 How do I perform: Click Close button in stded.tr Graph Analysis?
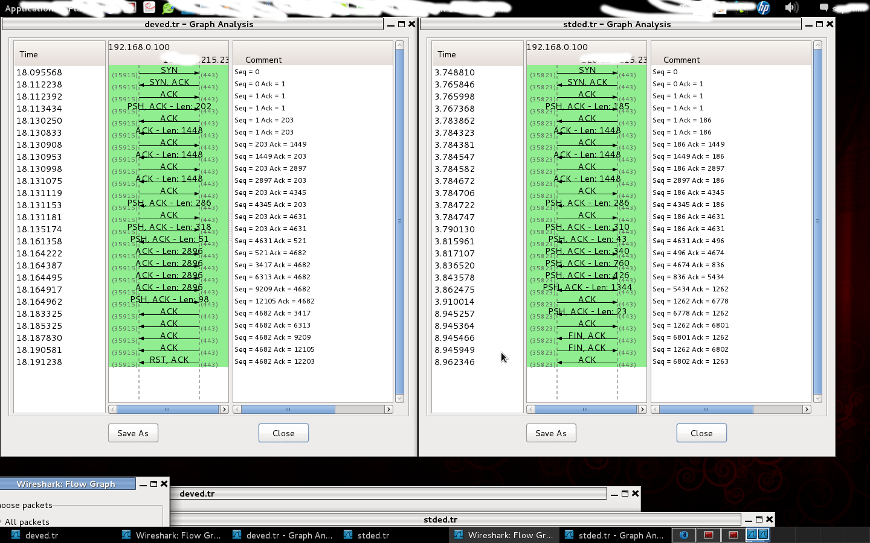tap(701, 433)
